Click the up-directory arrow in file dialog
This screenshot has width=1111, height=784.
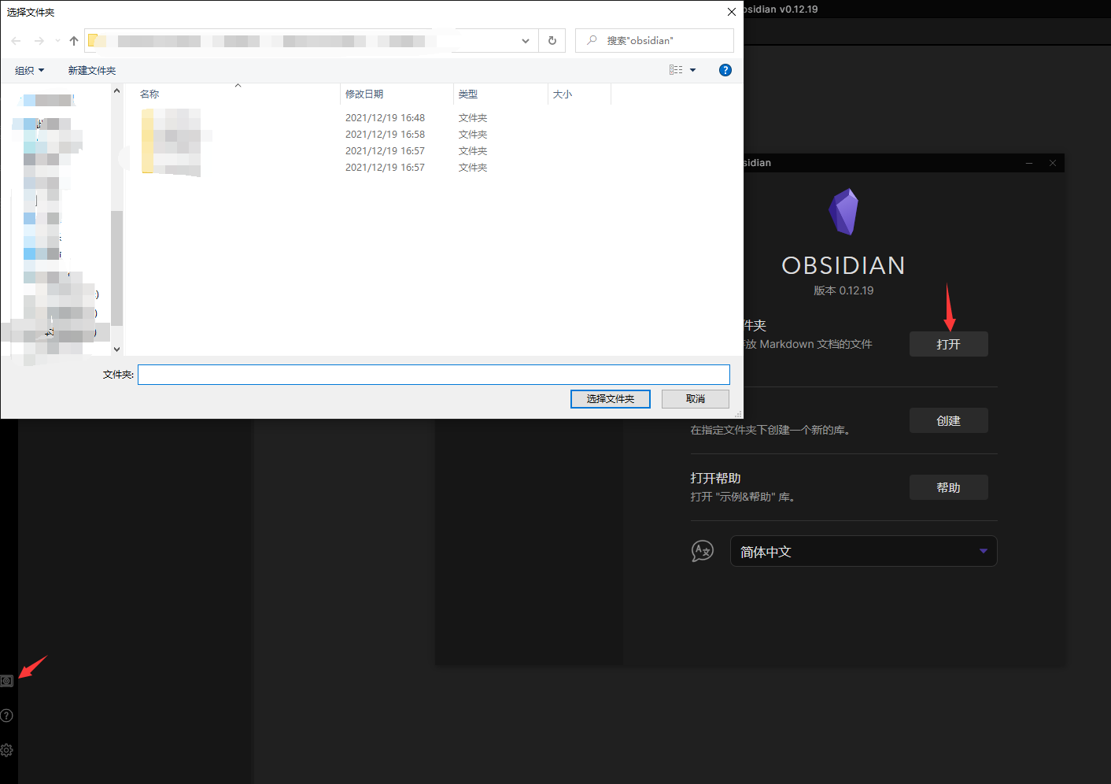click(74, 41)
